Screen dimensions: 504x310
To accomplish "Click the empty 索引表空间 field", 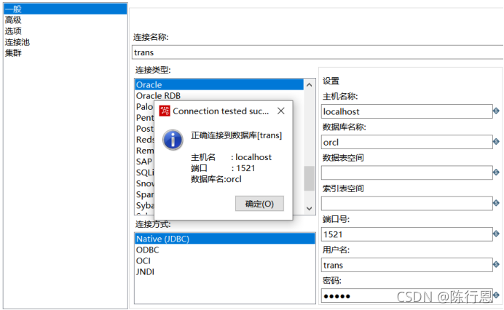I will 406,203.
